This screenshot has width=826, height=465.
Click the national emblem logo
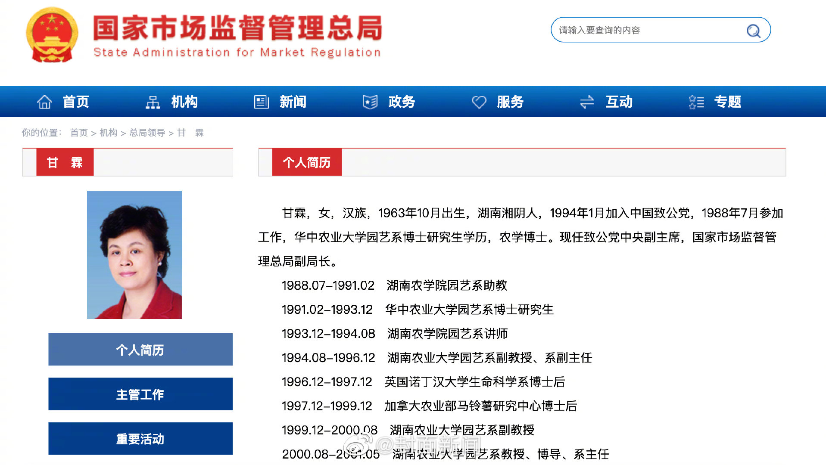(52, 35)
